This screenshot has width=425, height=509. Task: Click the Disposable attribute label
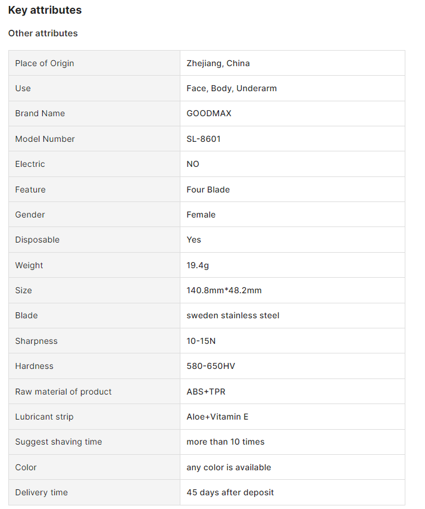tap(37, 240)
